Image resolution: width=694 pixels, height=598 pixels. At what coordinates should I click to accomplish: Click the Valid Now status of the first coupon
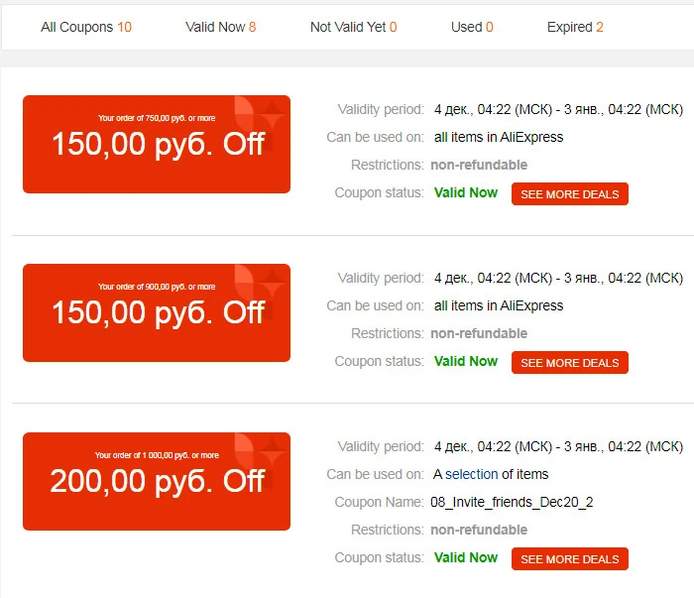466,192
